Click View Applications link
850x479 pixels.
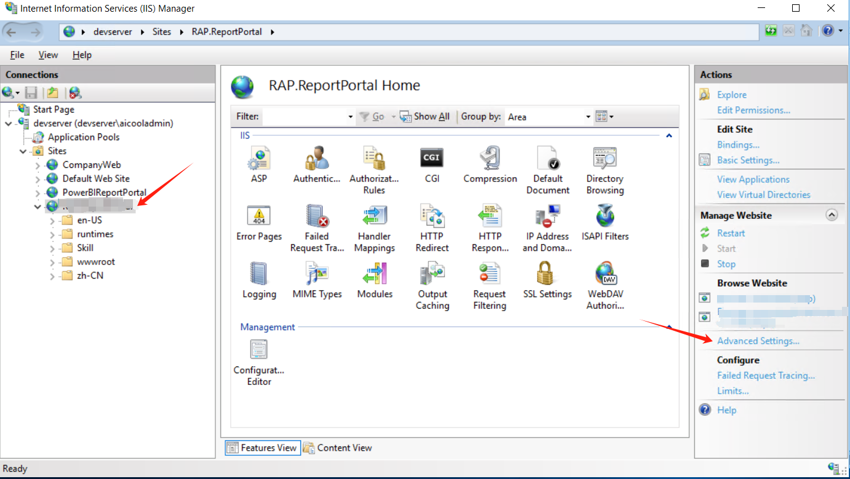[x=753, y=179]
